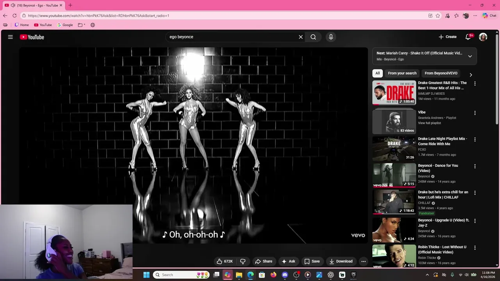
Task: Open Home bookmark in favorites bar
Action: [21, 25]
